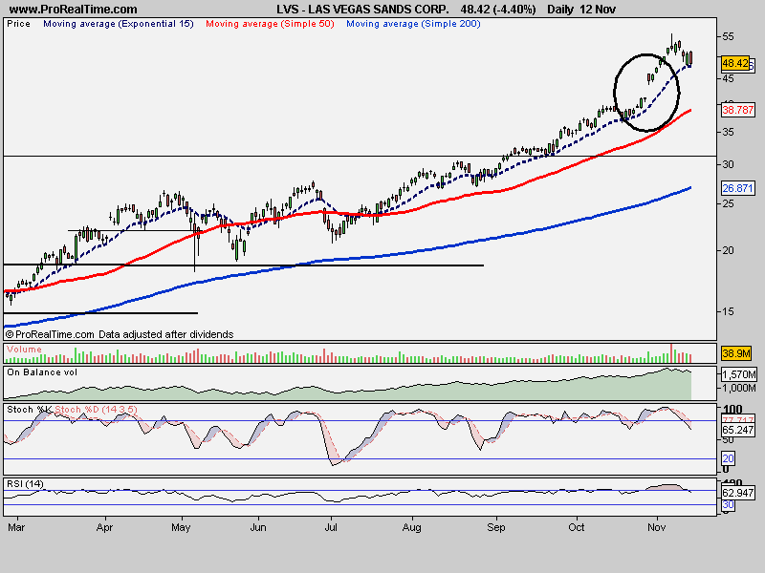
Task: Click the Daily 12 Nov timeframe label
Action: click(581, 10)
